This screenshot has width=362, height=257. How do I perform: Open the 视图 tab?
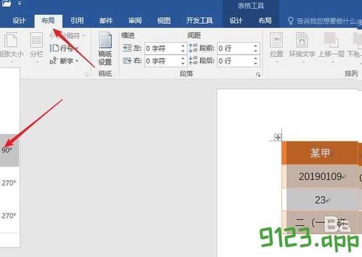click(x=164, y=21)
